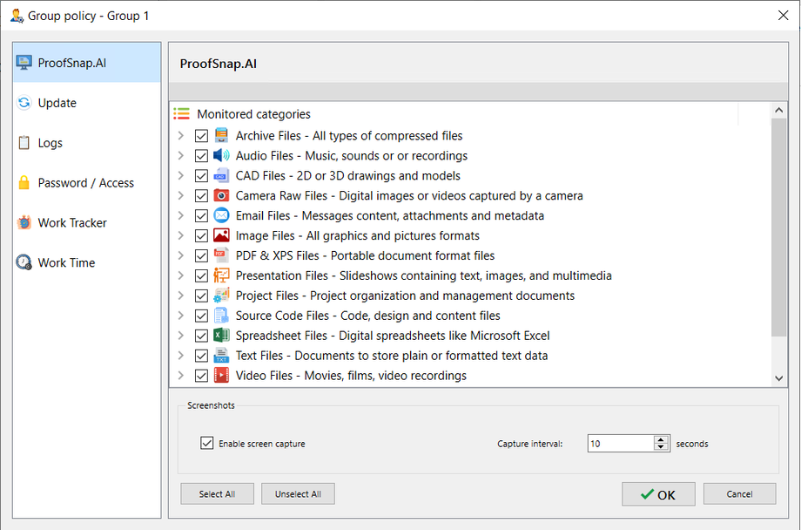Viewport: 801px width, 530px height.
Task: Toggle the Spreadsheet Files checkbox
Action: (201, 336)
